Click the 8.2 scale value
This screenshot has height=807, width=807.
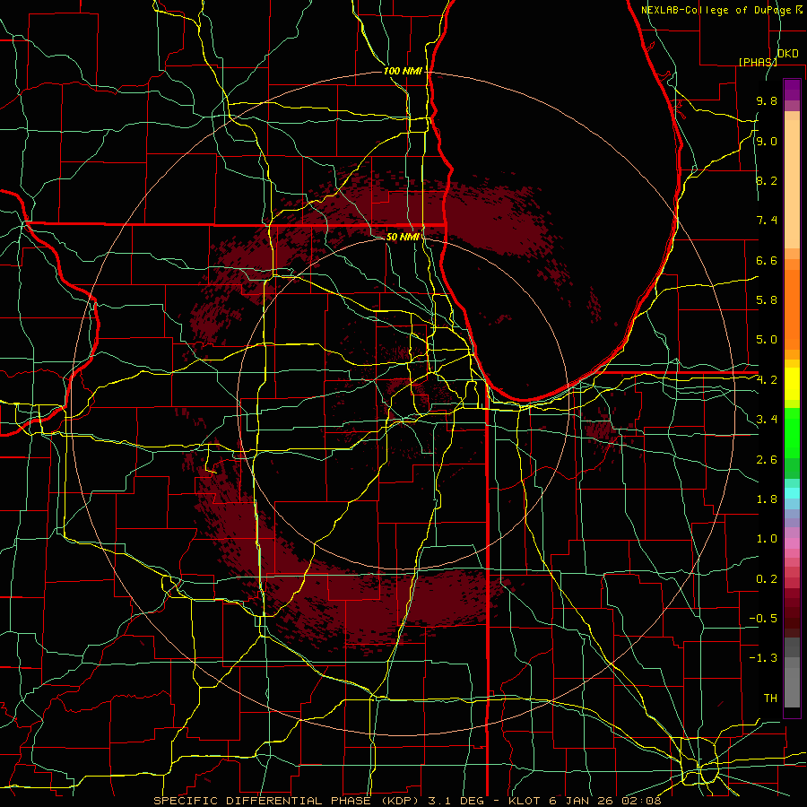click(767, 180)
